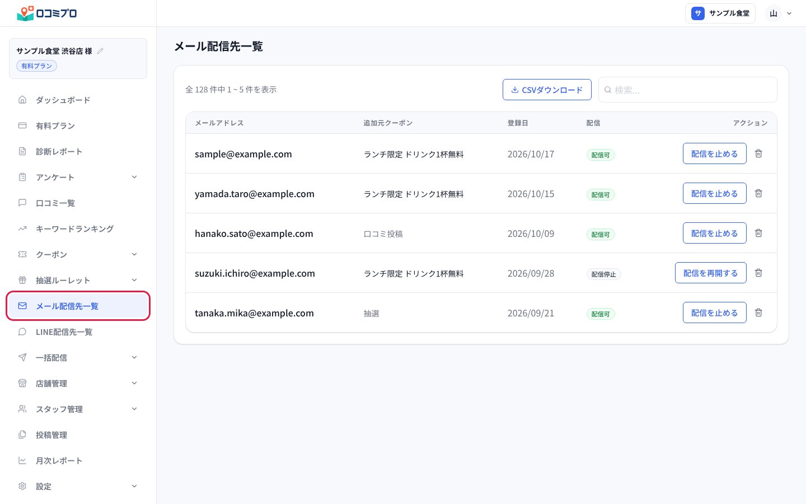Screen dimensions: 806x504
Task: Delete sample@example.com with trash icon
Action: (758, 153)
